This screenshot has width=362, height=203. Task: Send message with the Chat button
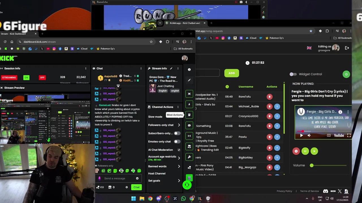[137, 187]
